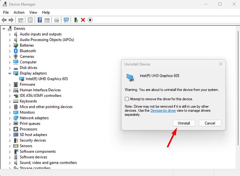Viewport: 240px width, 176px height.
Task: Enable 'Attempt to remove the driver' checkbox
Action: (127, 99)
